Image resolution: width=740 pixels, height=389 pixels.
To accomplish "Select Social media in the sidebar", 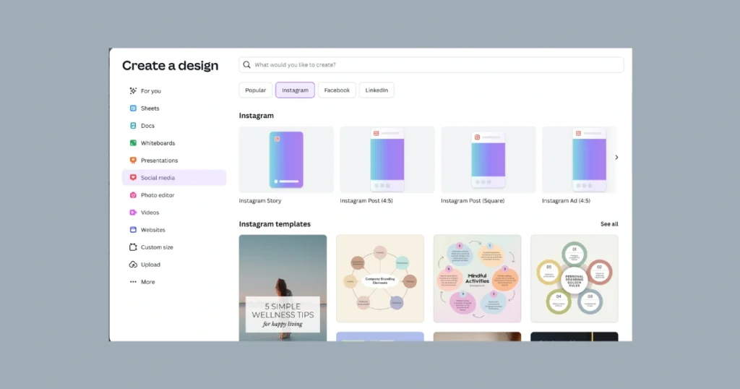I will click(x=173, y=178).
